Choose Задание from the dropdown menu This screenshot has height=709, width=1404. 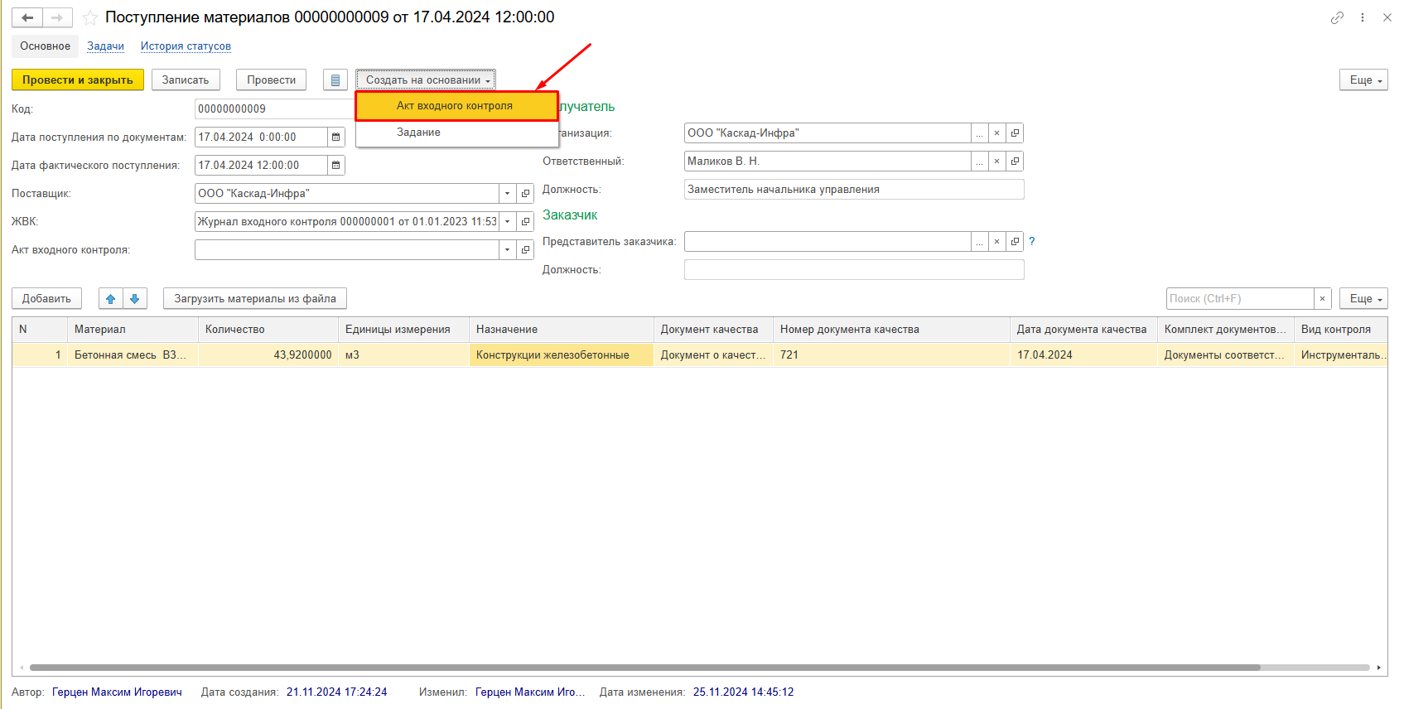[418, 133]
